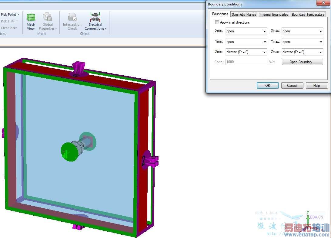Close the Boundary Conditions dialog

(x=323, y=3)
